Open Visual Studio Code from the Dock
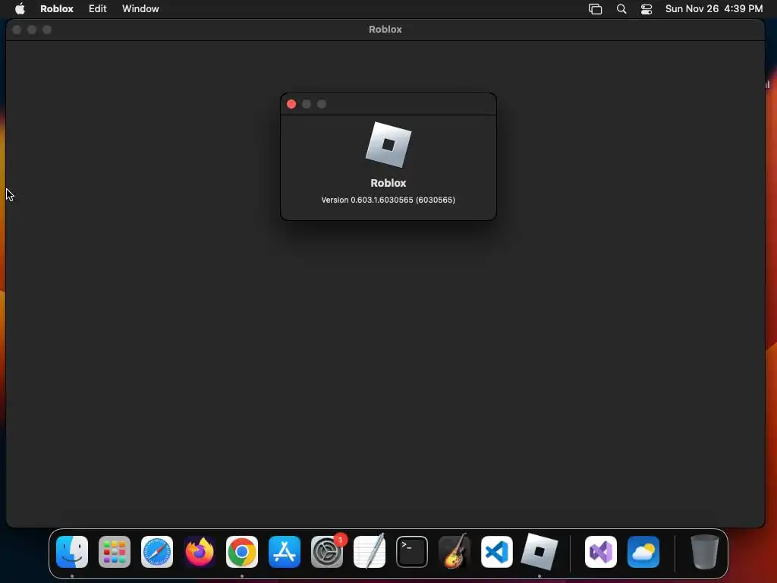This screenshot has height=583, width=777. click(x=497, y=552)
